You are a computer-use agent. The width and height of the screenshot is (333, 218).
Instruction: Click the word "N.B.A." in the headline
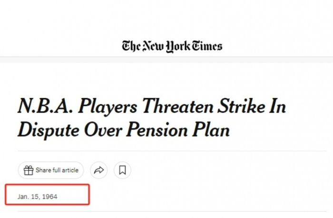pos(45,107)
